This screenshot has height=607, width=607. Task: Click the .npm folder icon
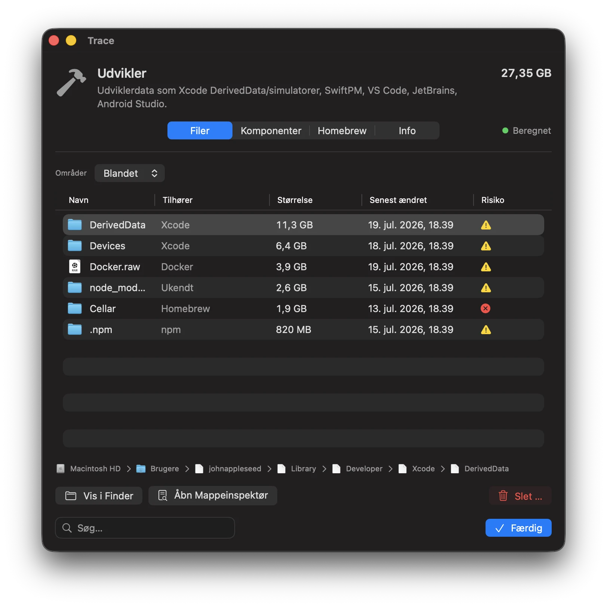point(75,329)
